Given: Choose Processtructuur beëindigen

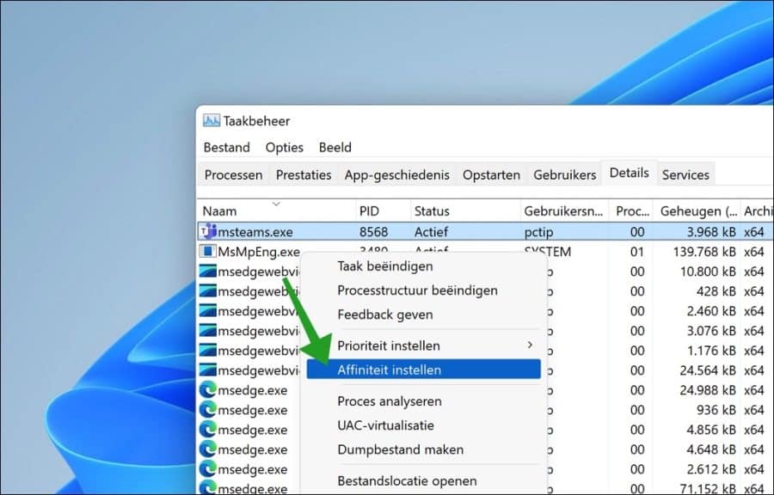Looking at the screenshot, I should [x=423, y=290].
